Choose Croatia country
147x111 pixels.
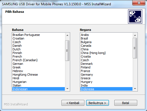click(x=106, y=56)
